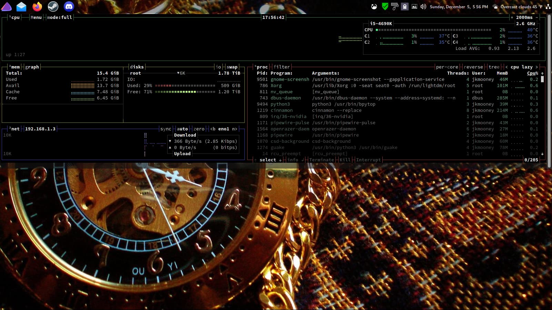Open the green shield checkmark tray icon
Viewport: 552px width, 310px height.
pyautogui.click(x=385, y=7)
